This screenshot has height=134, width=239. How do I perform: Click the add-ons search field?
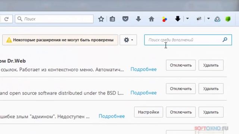click(x=188, y=40)
